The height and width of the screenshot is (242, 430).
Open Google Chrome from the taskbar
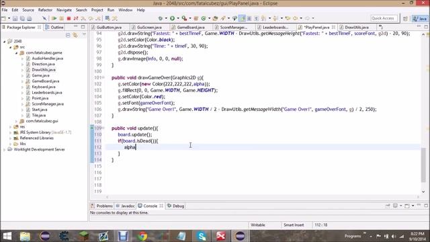pos(142,236)
